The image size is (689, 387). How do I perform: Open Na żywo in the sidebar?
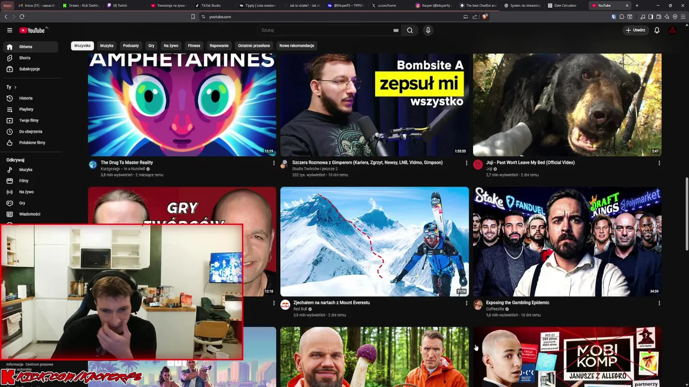click(x=30, y=192)
